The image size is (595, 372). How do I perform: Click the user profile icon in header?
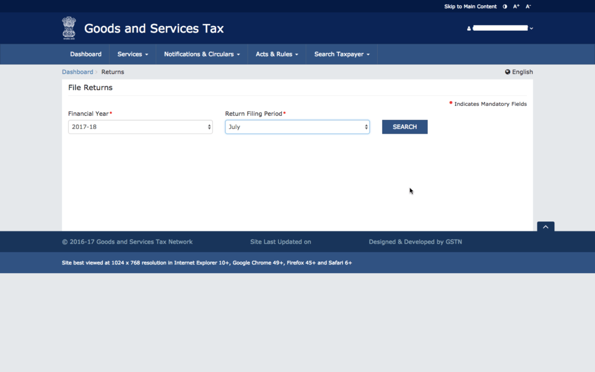pyautogui.click(x=469, y=28)
